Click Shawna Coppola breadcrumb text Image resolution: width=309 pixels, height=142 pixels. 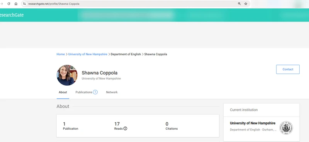point(156,54)
